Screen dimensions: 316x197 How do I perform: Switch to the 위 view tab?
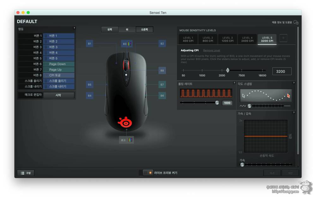127,29
